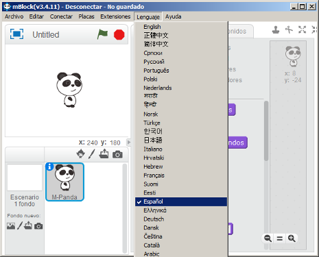This screenshot has width=319, height=257.
Task: Click the sprite list scrollbar
Action: pyautogui.click(x=125, y=208)
